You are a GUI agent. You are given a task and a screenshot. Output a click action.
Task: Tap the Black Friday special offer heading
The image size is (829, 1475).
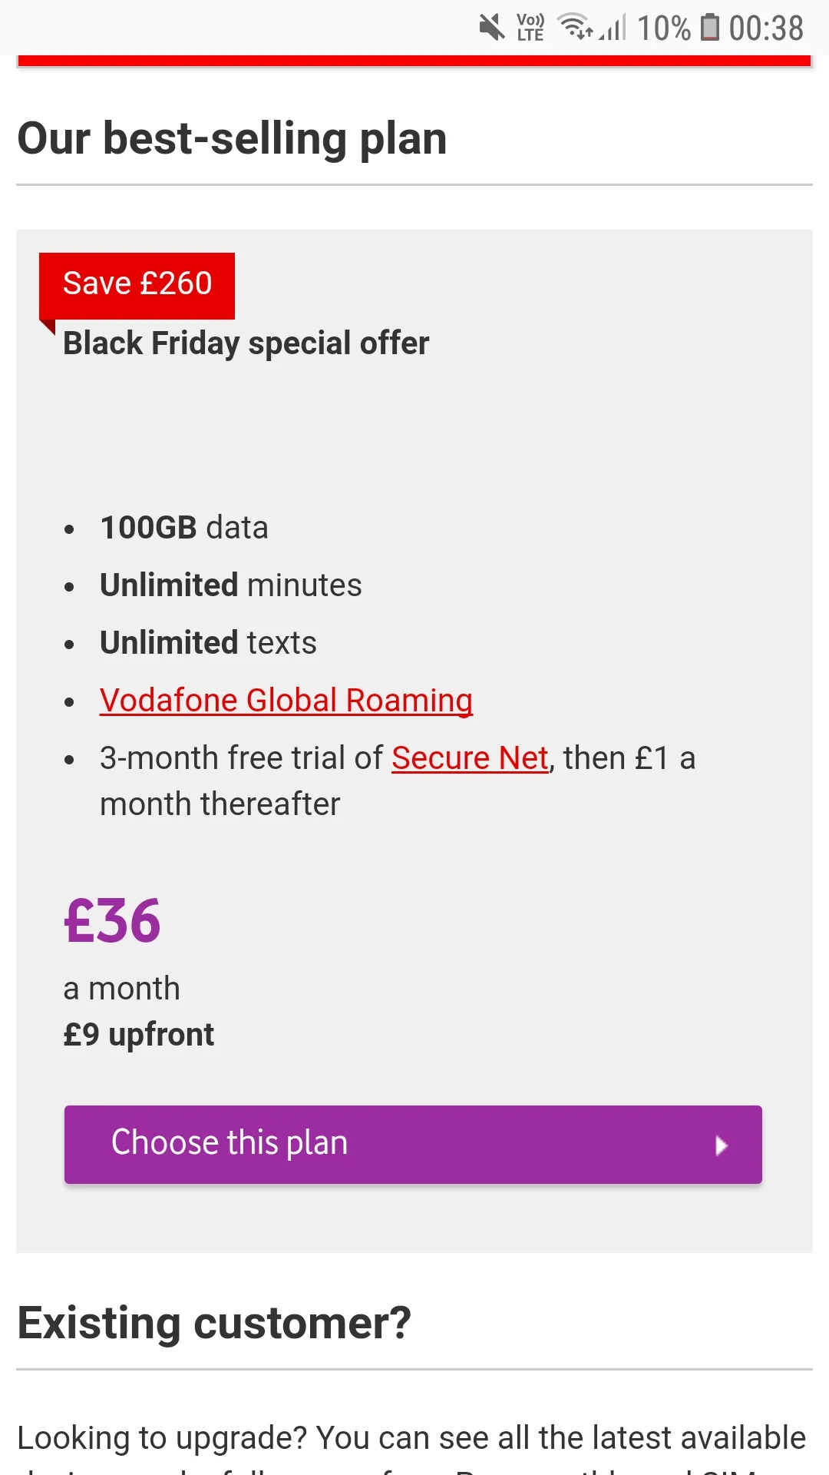coord(246,343)
